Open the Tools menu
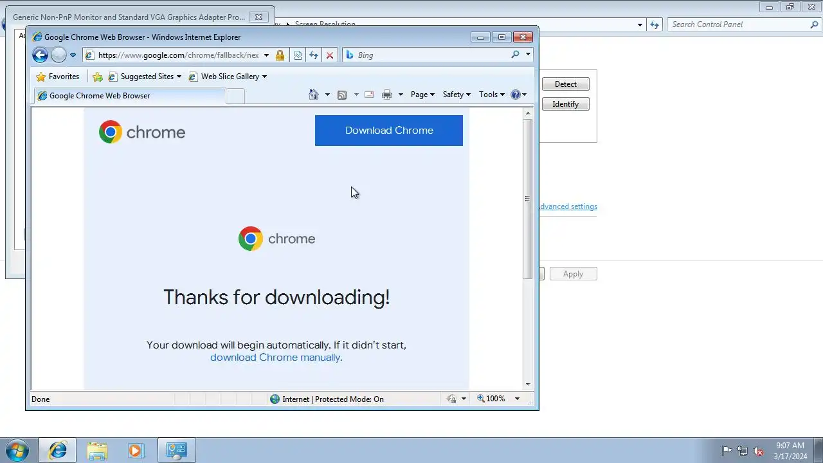Viewport: 823px width, 463px height. [492, 95]
